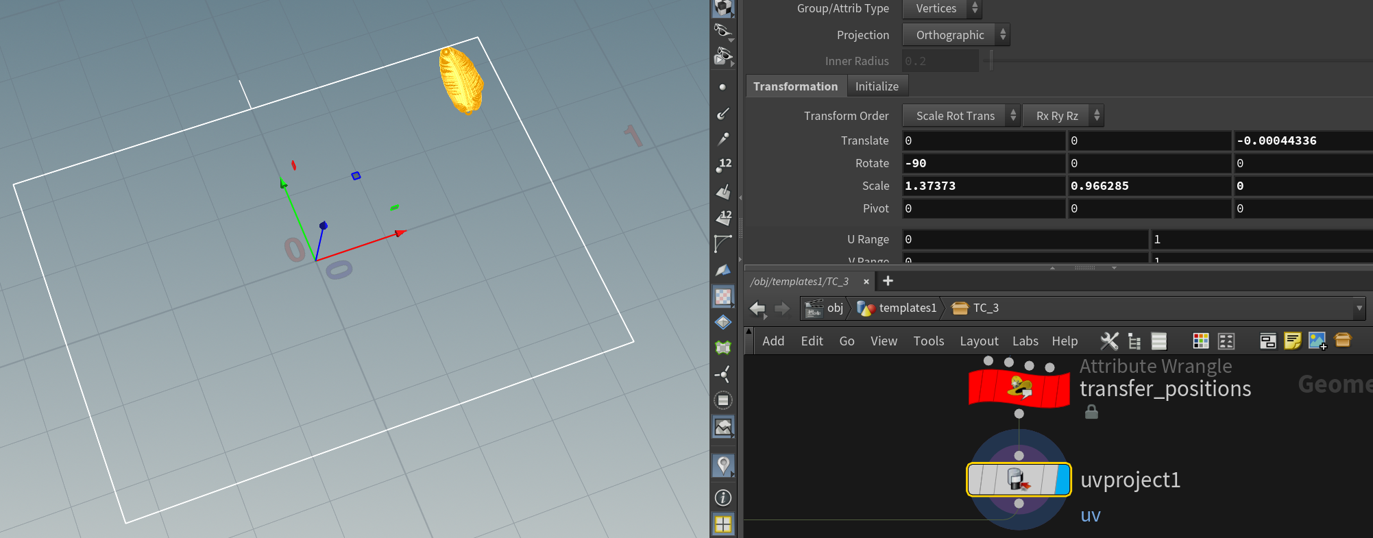Open the Projection dropdown set to Orthographic
The image size is (1373, 538).
click(956, 35)
